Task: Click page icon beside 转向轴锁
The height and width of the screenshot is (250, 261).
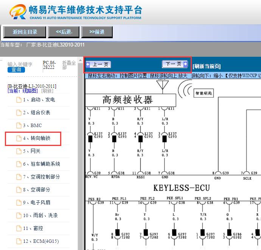Action: click(x=19, y=138)
